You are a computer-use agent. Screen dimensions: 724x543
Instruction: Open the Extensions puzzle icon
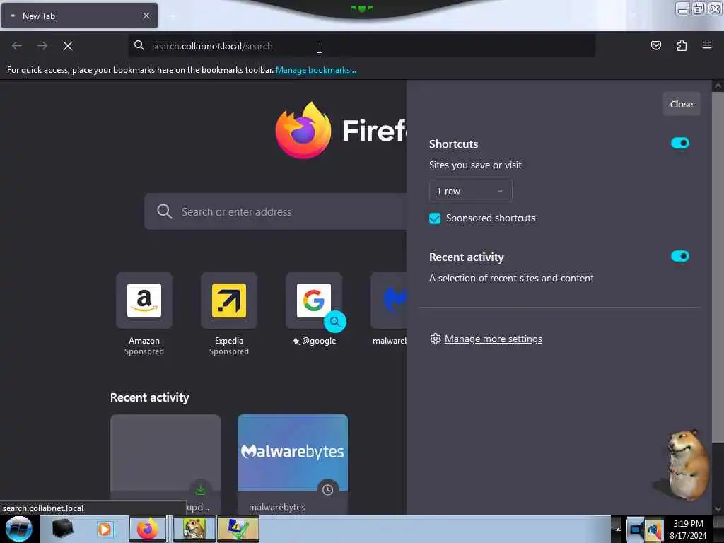(682, 45)
